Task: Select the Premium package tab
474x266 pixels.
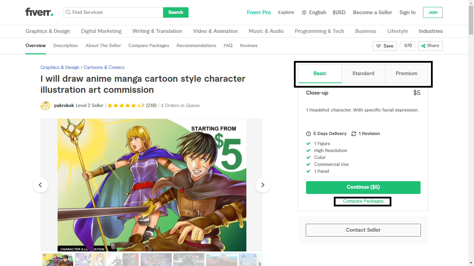Action: [x=406, y=73]
